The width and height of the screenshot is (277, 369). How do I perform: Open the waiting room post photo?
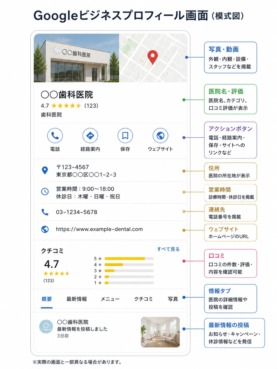point(160,332)
